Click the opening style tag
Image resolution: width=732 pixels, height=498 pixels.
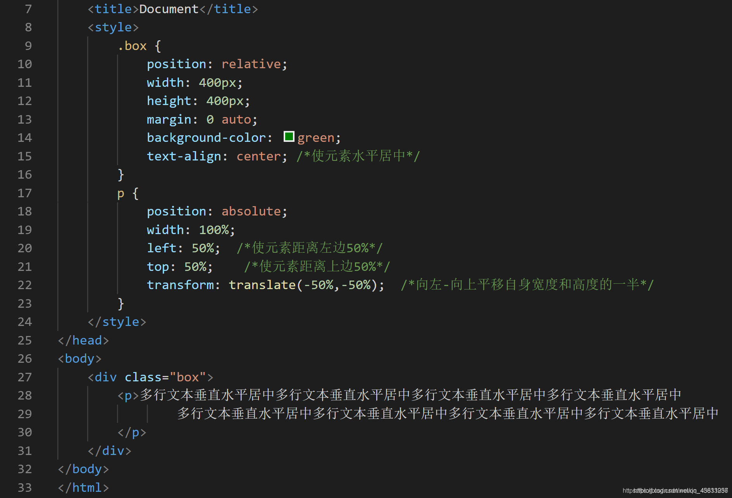click(x=113, y=27)
